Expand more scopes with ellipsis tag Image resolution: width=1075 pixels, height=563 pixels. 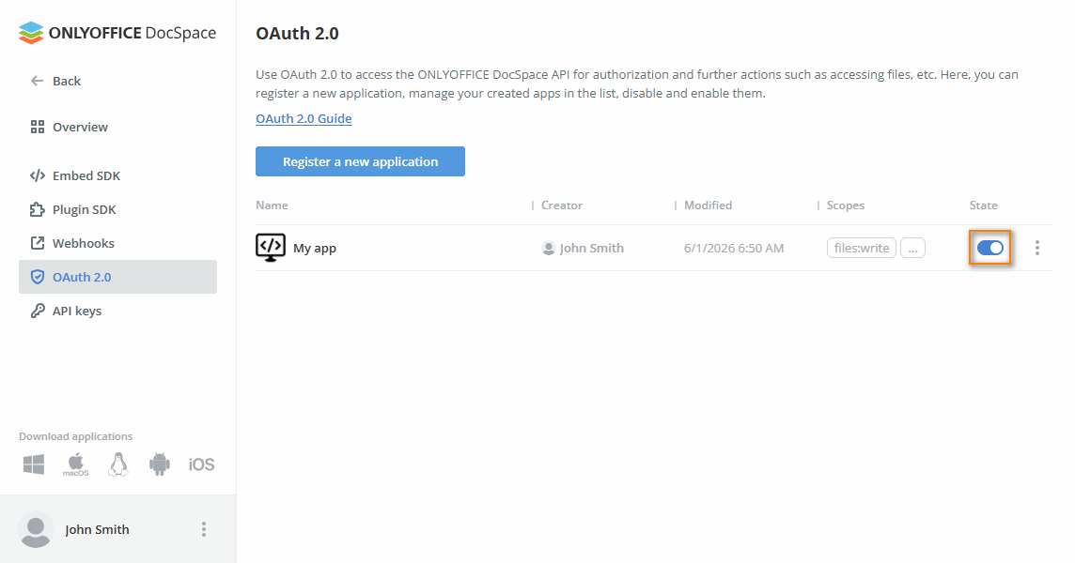(912, 248)
